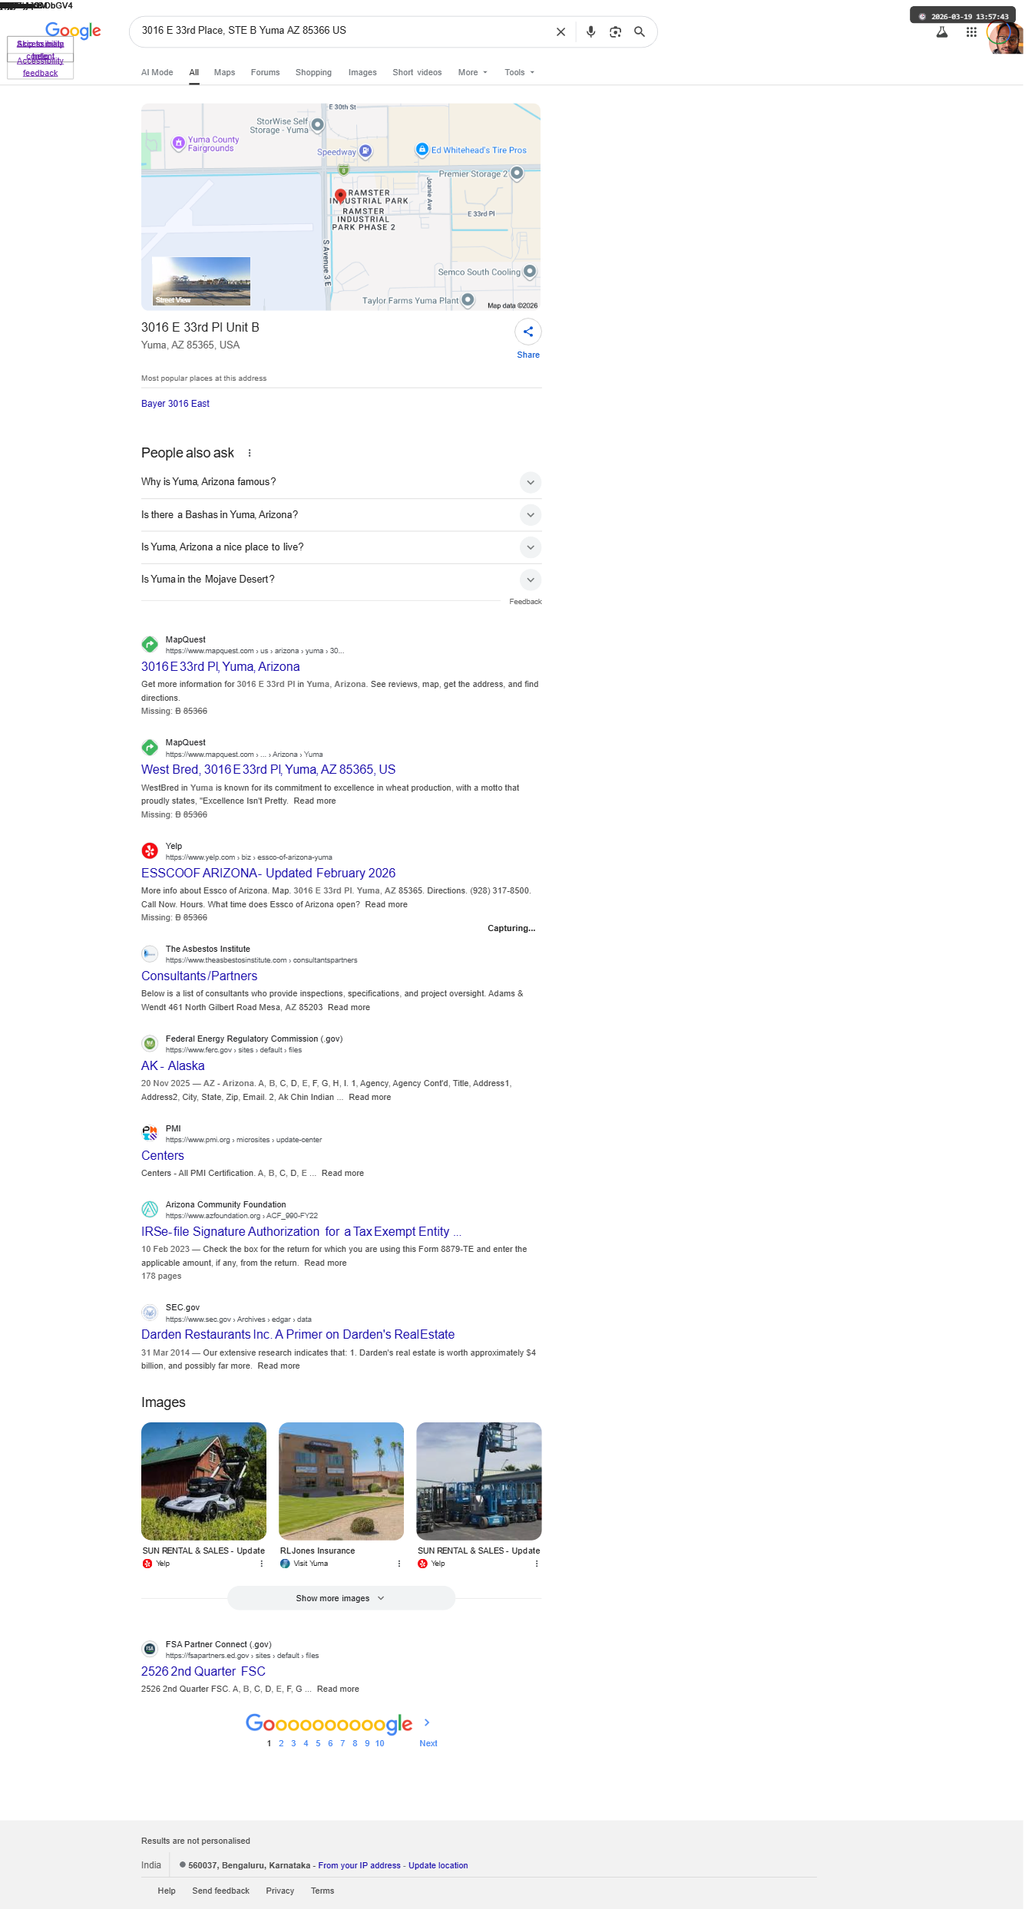Open the Google apps grid
The width and height of the screenshot is (1035, 1909).
(x=971, y=32)
